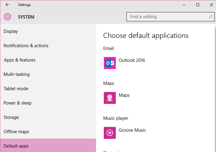Maximize the Settings window

(x=198, y=5)
